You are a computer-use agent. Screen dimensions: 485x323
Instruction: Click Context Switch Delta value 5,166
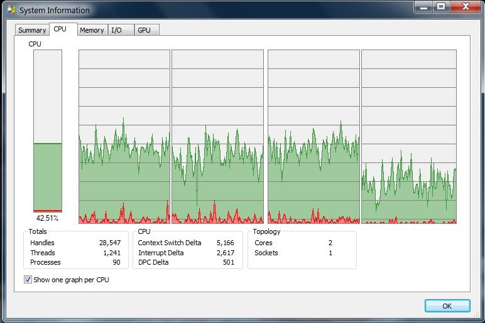click(225, 243)
